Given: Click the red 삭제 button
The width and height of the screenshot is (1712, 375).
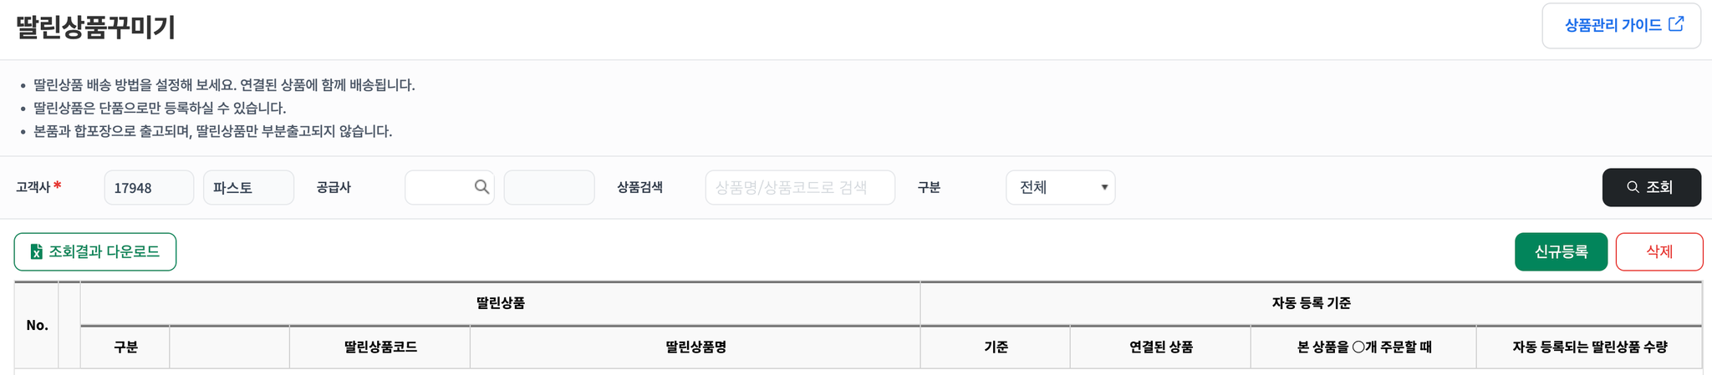Looking at the screenshot, I should tap(1658, 252).
